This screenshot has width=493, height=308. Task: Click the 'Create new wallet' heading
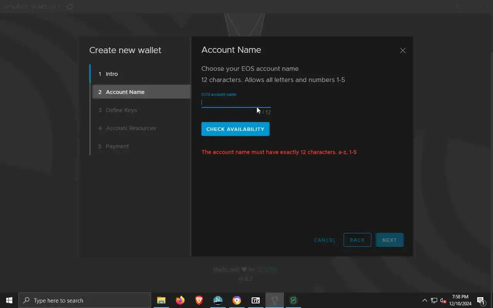(x=125, y=50)
